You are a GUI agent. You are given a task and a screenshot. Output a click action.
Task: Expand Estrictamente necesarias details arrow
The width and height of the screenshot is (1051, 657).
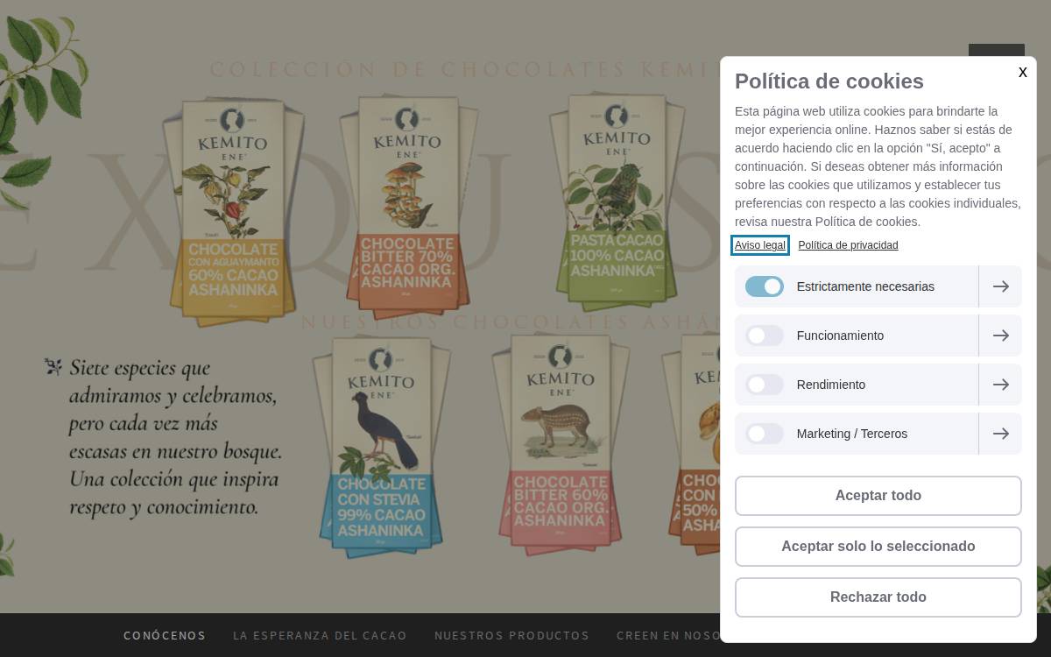pos(1000,286)
